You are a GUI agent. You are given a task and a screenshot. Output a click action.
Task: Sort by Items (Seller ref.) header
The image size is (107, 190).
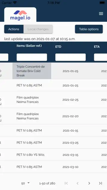point(29,46)
